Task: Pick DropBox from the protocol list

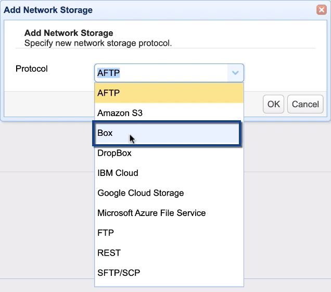Action: [169, 153]
